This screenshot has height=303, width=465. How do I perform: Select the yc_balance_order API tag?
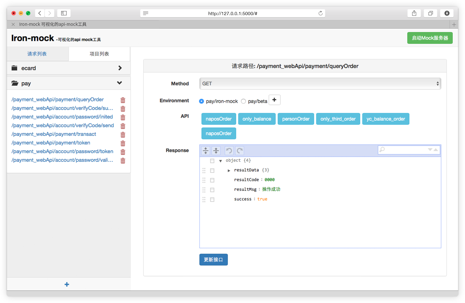[x=386, y=119]
